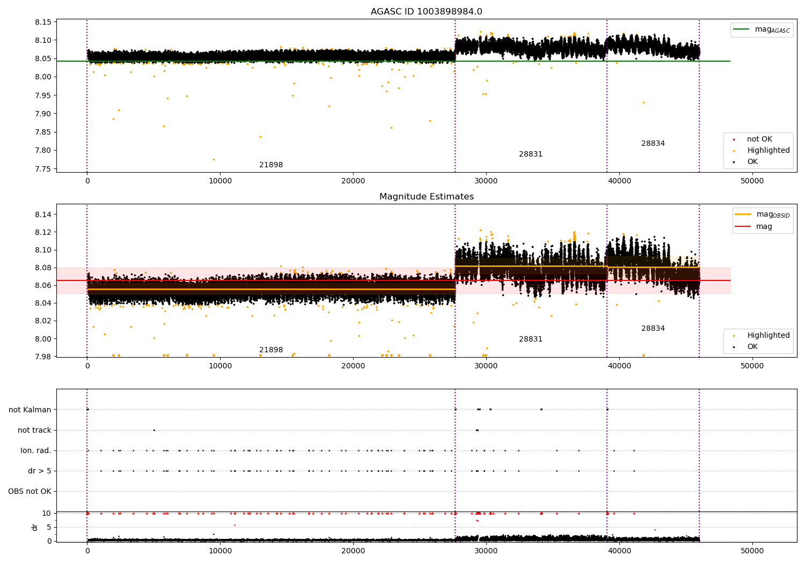
Task: Click the 5 tick label on dr axis
Action: click(x=49, y=528)
